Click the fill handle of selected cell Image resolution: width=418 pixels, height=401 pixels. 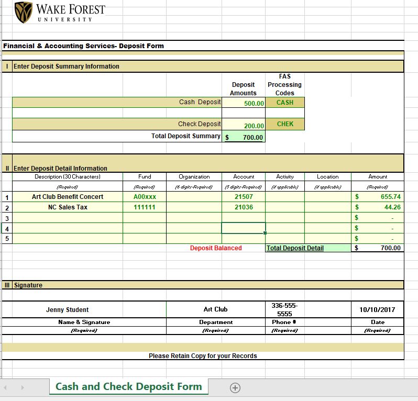click(x=265, y=233)
